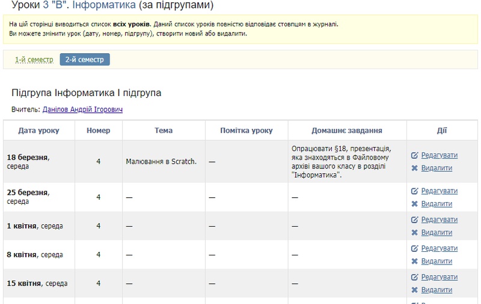Click the Домашнє завдання column header
The image size is (481, 304).
[x=347, y=131]
